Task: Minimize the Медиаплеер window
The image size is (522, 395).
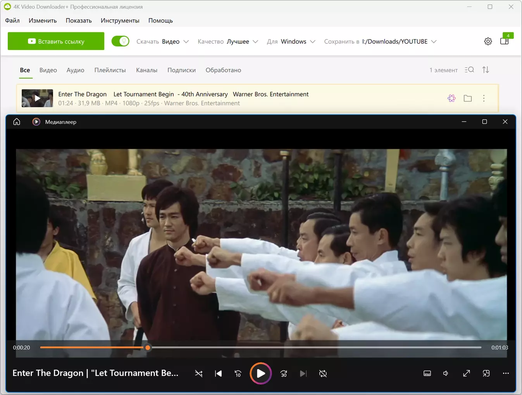Action: (464, 122)
